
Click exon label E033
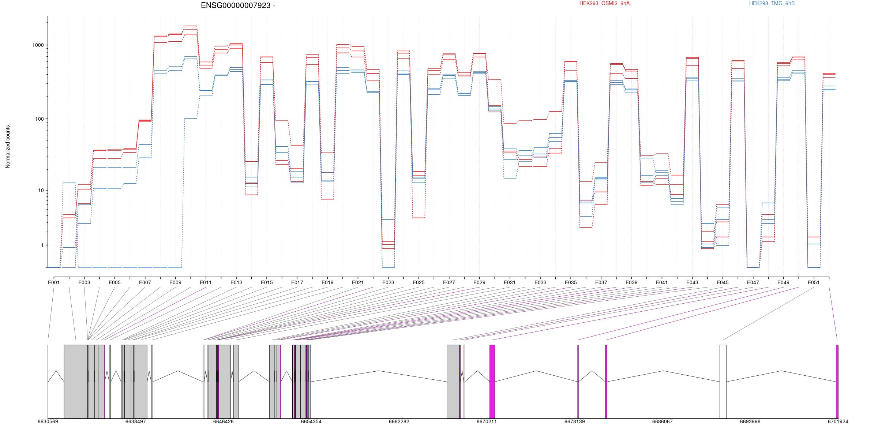[540, 282]
